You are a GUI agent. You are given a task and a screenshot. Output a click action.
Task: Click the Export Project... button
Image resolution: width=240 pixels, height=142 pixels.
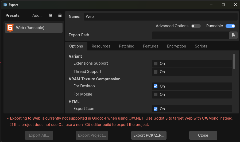(92, 135)
